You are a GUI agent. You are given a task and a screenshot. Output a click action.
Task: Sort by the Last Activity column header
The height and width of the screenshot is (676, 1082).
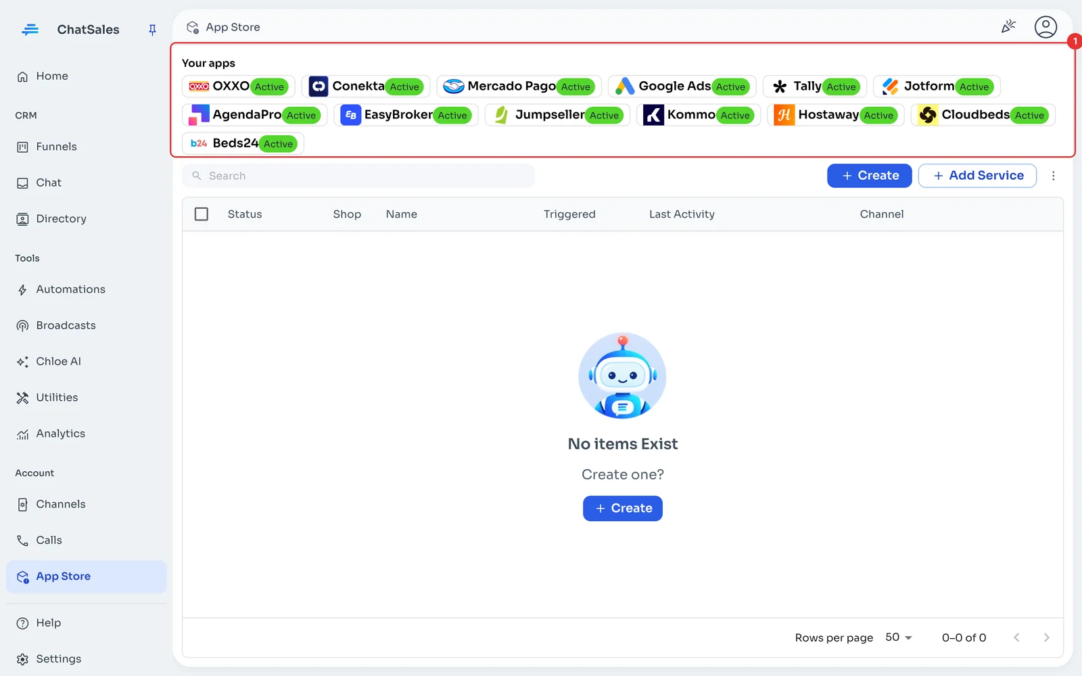coord(682,214)
